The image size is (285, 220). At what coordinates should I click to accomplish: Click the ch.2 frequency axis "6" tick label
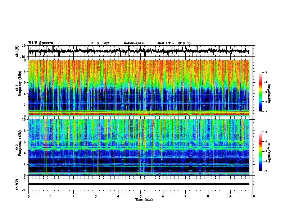tap(25, 142)
